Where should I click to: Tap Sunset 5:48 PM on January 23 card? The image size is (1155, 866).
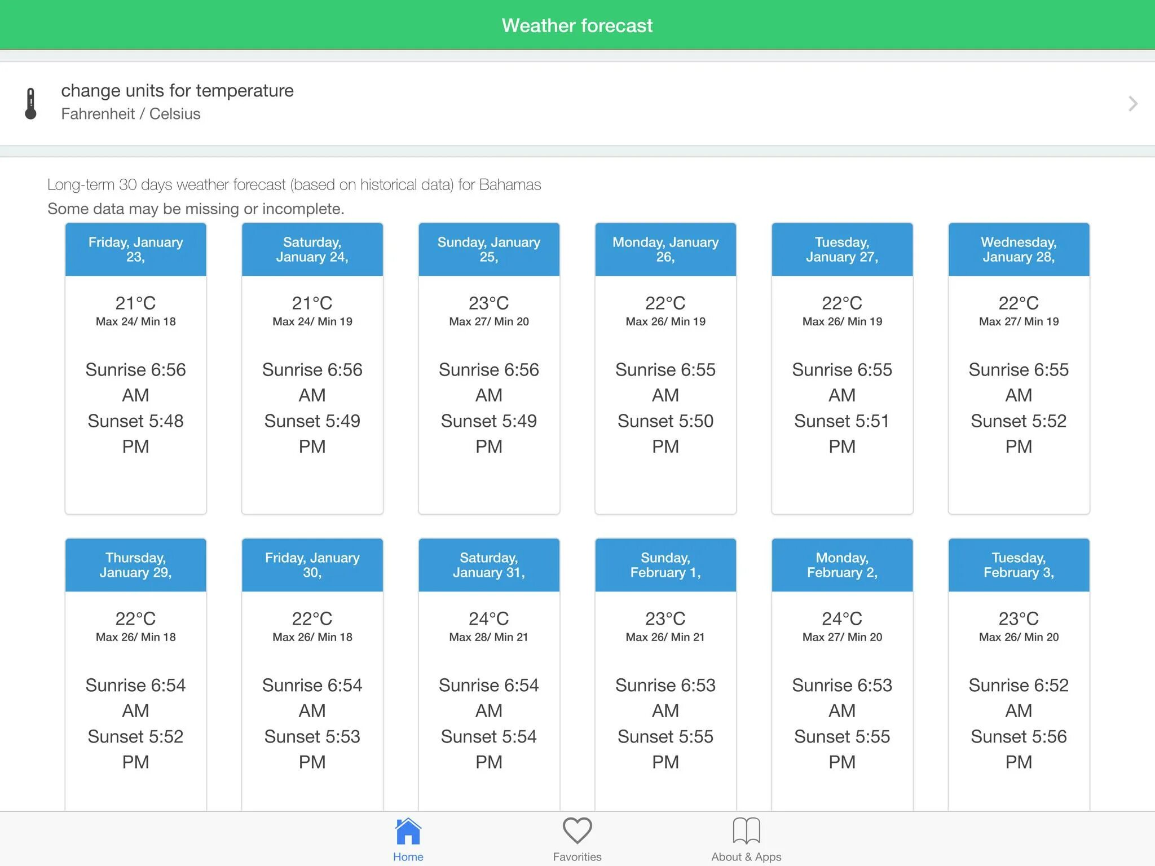(136, 434)
